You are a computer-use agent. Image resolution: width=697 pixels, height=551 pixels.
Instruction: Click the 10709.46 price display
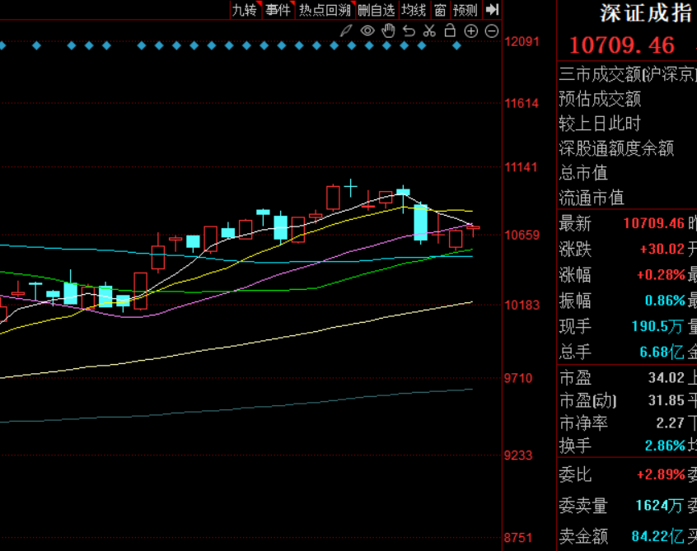(622, 44)
